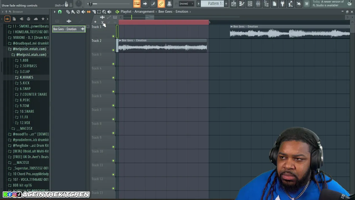This screenshot has height=200, width=355.
Task: Select the Bee Gees clip on Track 2
Action: pyautogui.click(x=163, y=45)
